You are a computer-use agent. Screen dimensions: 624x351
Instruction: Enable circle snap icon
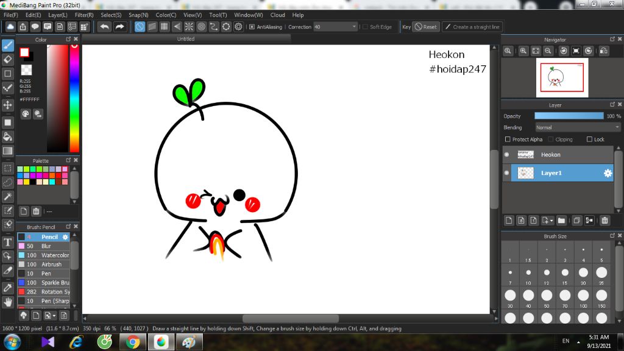pyautogui.click(x=201, y=27)
